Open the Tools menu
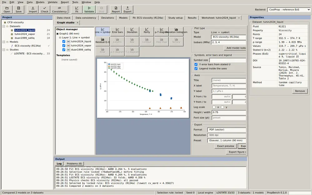The width and height of the screenshot is (312, 195). [75, 2]
